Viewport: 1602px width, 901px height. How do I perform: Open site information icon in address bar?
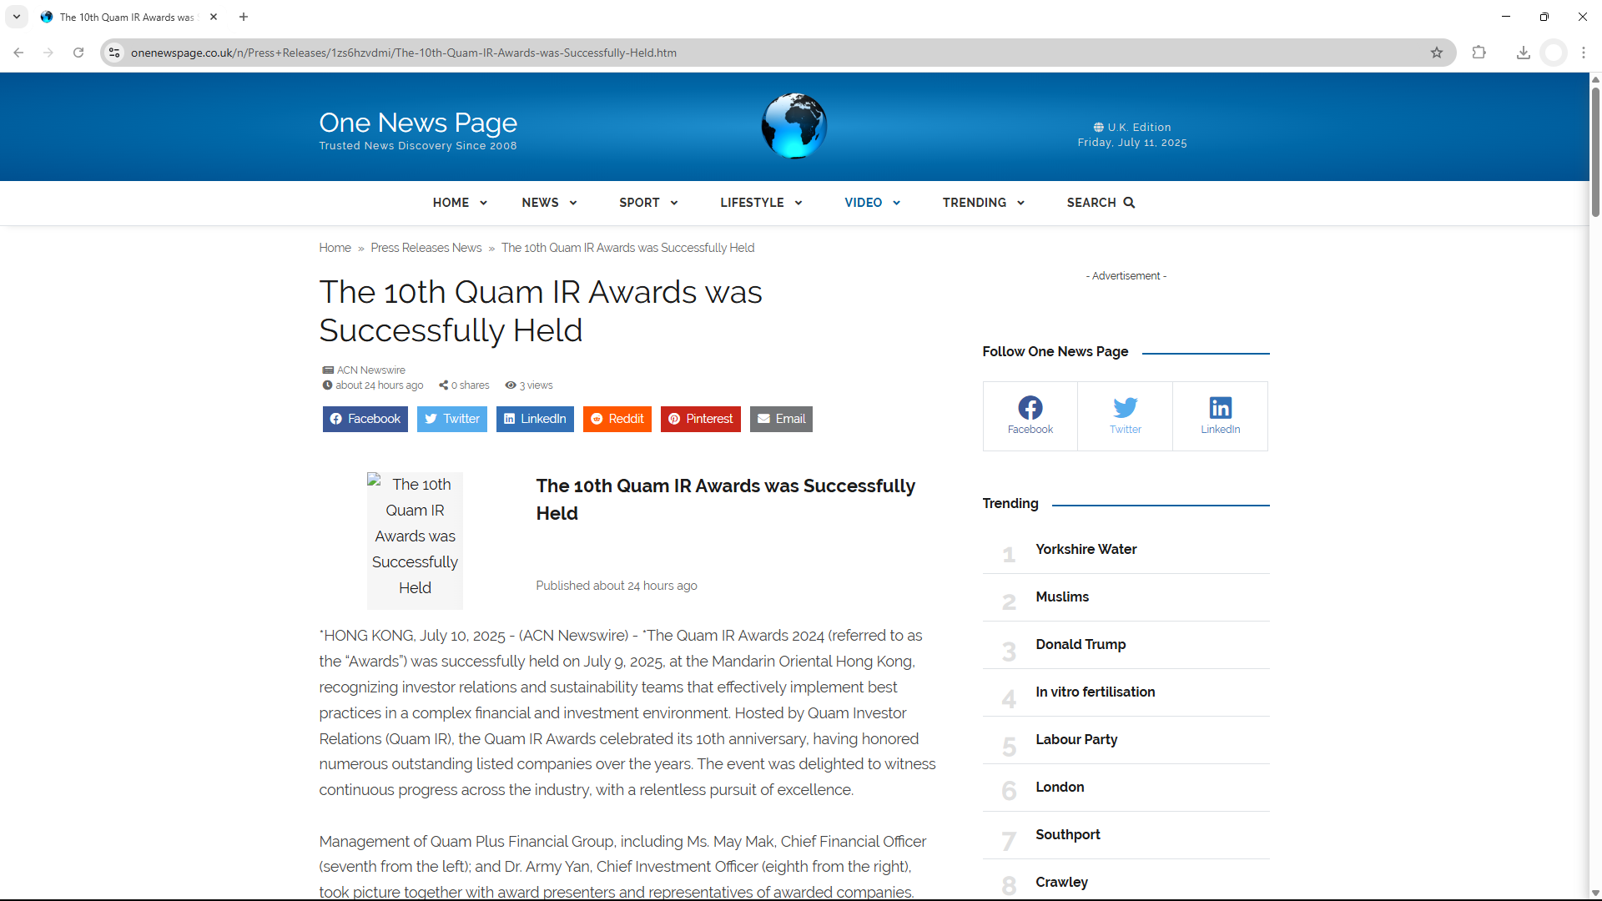tap(114, 53)
